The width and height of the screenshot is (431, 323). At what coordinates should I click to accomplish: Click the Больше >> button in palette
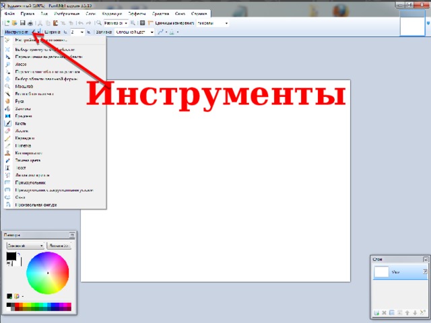(59, 246)
